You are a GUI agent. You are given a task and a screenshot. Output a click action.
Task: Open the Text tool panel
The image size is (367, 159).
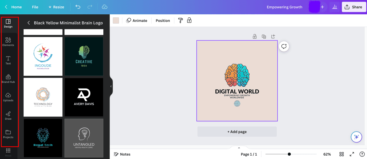point(8,60)
